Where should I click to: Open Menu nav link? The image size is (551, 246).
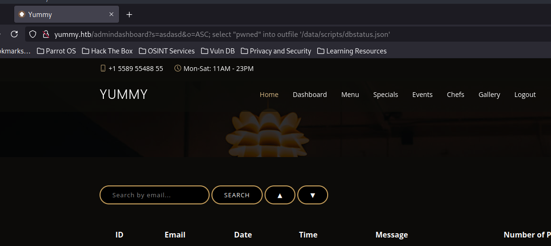(350, 95)
